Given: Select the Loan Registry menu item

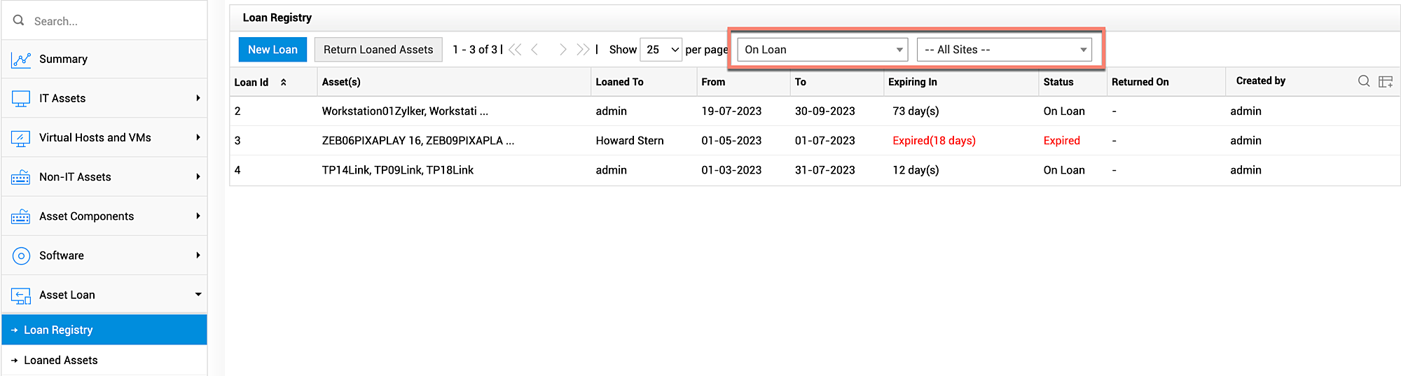Looking at the screenshot, I should [x=58, y=330].
